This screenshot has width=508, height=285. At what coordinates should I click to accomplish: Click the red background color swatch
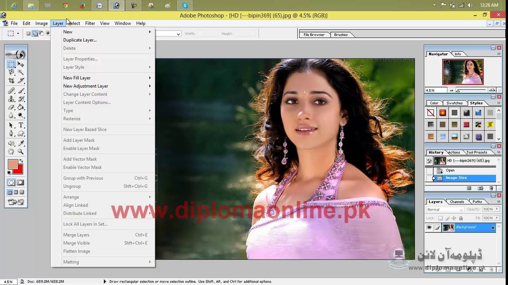(x=19, y=171)
